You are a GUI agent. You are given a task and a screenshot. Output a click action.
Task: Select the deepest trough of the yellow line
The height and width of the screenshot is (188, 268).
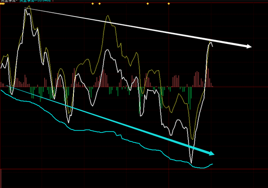[x=192, y=139]
